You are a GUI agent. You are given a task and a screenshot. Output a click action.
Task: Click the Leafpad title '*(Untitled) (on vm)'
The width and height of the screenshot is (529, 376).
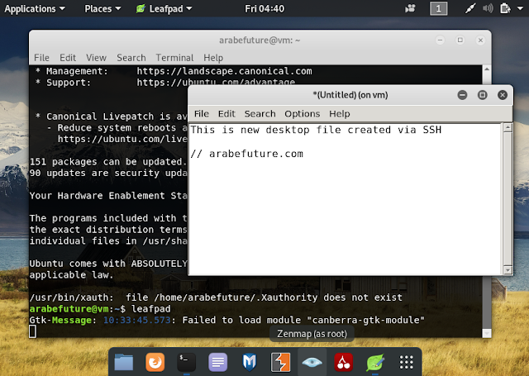point(350,95)
